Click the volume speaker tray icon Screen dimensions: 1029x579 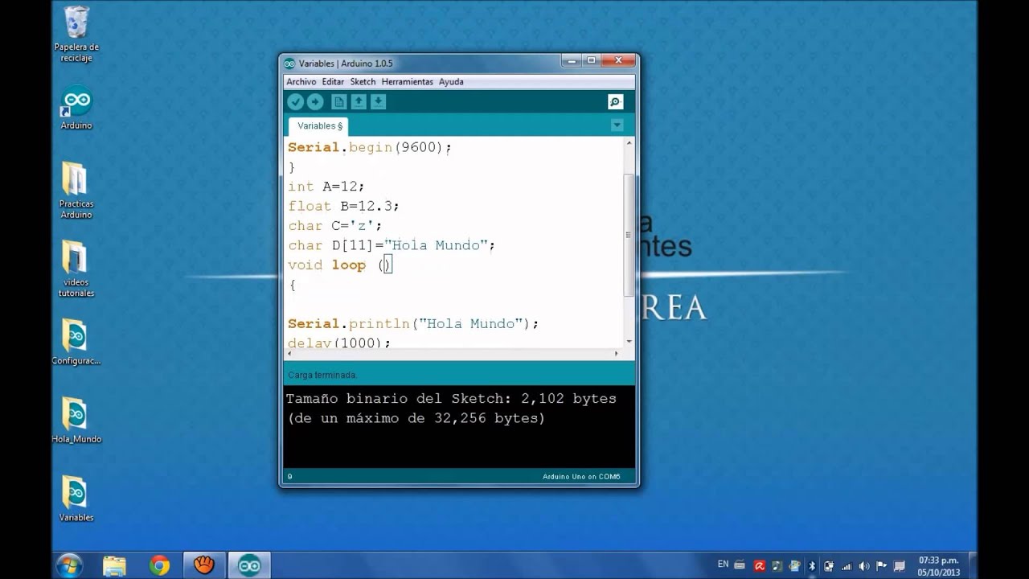(x=864, y=565)
